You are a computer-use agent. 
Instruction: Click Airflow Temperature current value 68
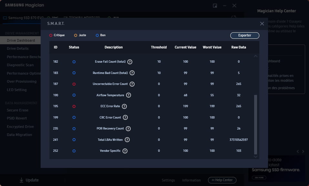point(185,95)
